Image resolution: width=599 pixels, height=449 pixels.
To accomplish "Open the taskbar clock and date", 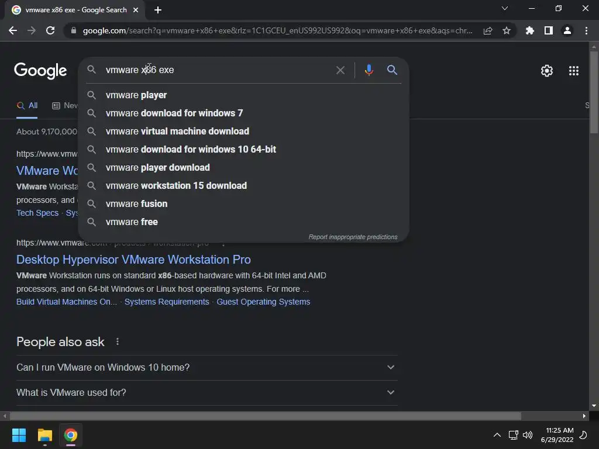I will tap(557, 435).
